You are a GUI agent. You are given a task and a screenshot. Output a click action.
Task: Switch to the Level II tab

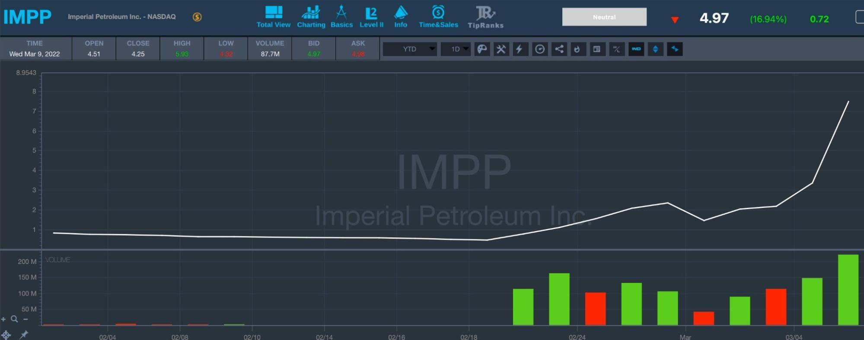point(371,17)
